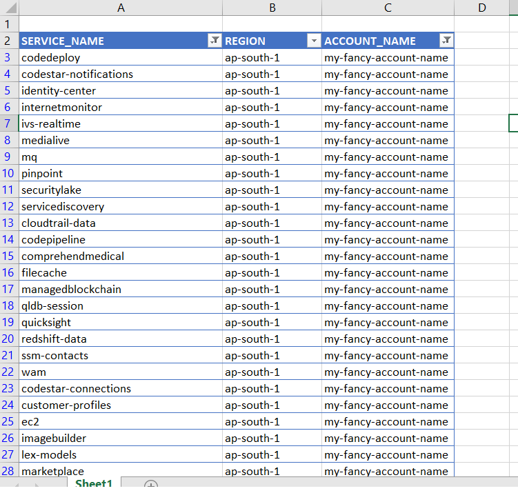Select the ec2 cell
Screen dimensions: 518x493
pyautogui.click(x=121, y=421)
